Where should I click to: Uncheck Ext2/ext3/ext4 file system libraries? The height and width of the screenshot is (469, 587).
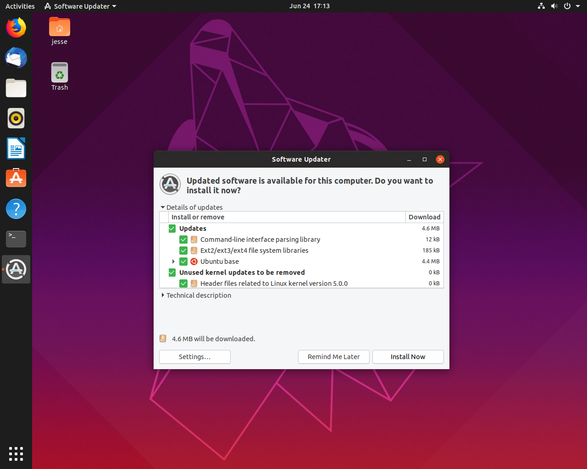(x=183, y=251)
